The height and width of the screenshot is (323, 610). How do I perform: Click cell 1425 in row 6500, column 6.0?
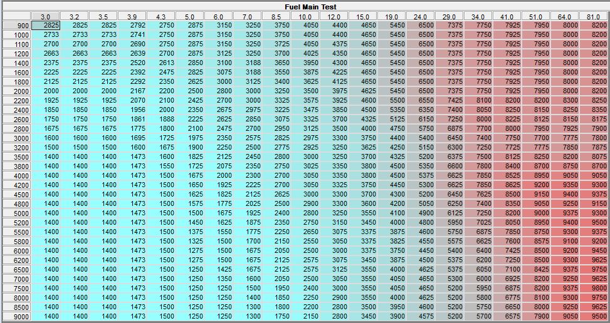click(219, 269)
